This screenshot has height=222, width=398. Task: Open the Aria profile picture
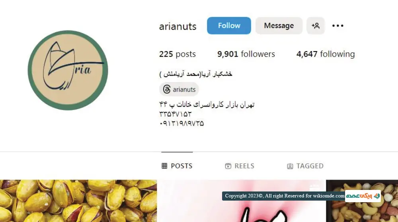pyautogui.click(x=68, y=70)
